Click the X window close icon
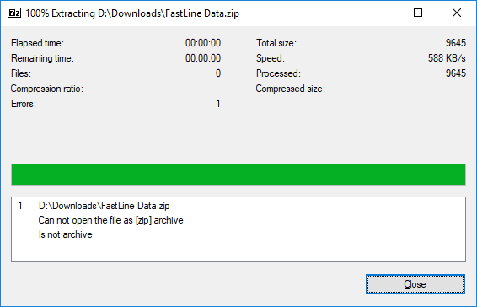The image size is (477, 307). (457, 13)
